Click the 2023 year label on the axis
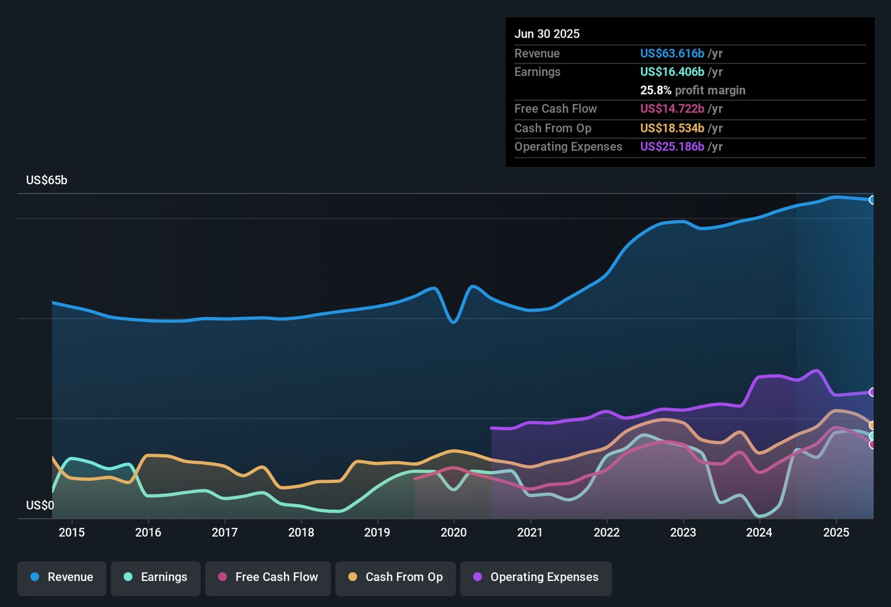Viewport: 891px width, 607px height. [682, 532]
